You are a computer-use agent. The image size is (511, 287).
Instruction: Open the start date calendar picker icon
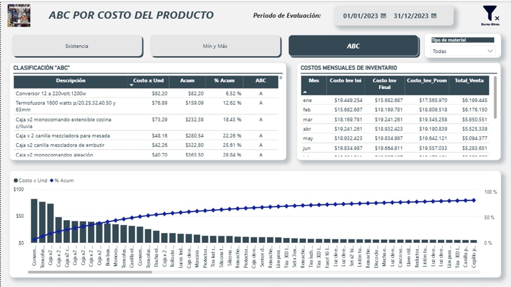[383, 16]
